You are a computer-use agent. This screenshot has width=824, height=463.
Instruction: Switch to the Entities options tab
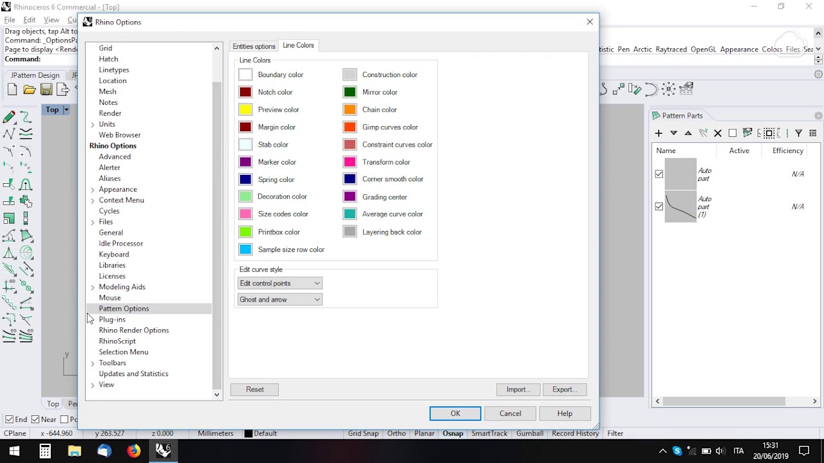point(254,46)
